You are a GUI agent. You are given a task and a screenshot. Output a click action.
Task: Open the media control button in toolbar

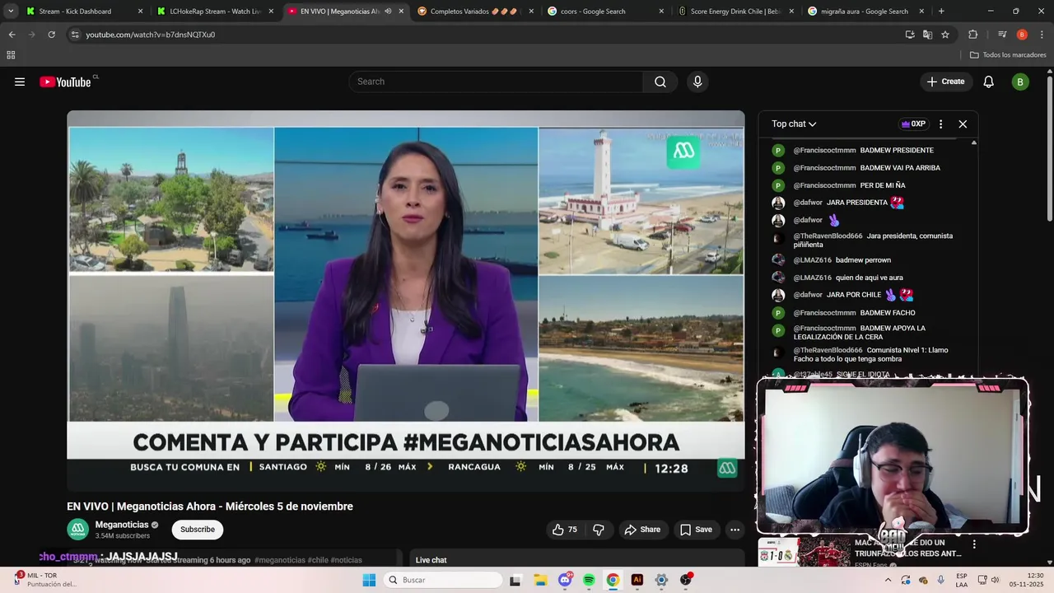coord(1002,35)
